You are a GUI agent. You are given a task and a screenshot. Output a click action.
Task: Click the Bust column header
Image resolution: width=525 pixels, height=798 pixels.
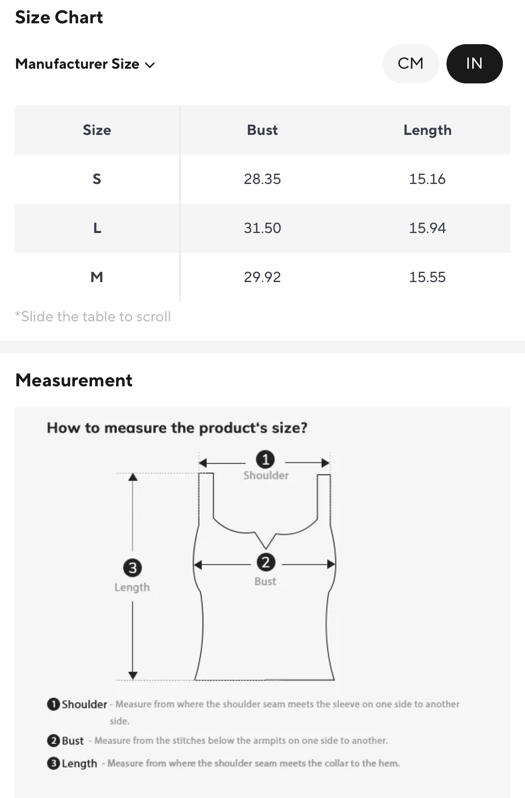(x=262, y=130)
